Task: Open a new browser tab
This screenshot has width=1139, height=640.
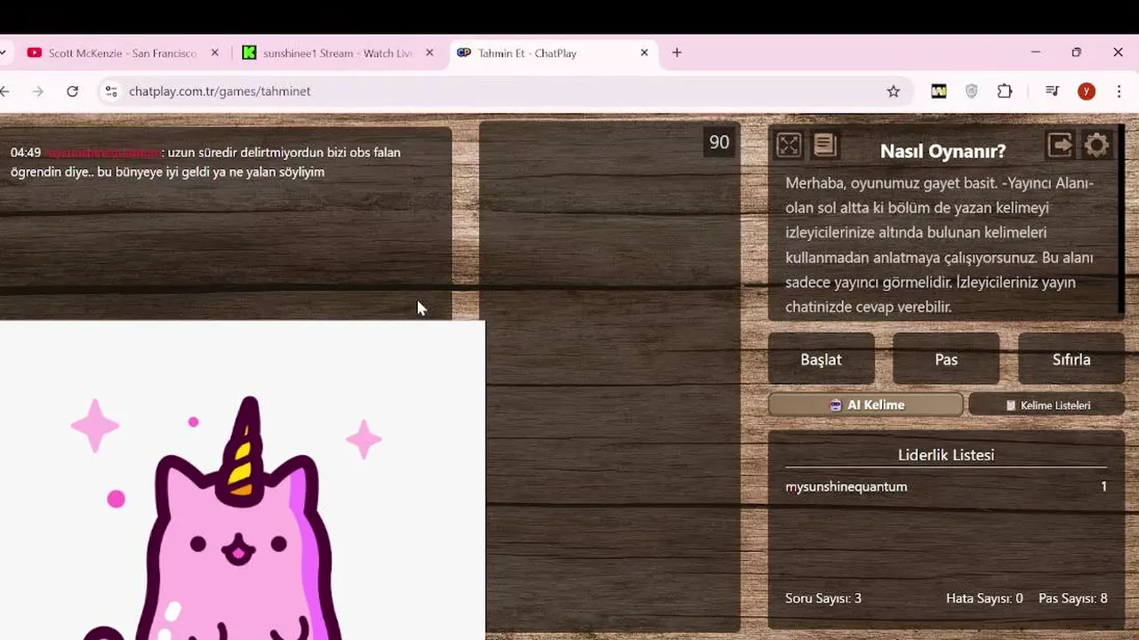Action: click(x=677, y=52)
